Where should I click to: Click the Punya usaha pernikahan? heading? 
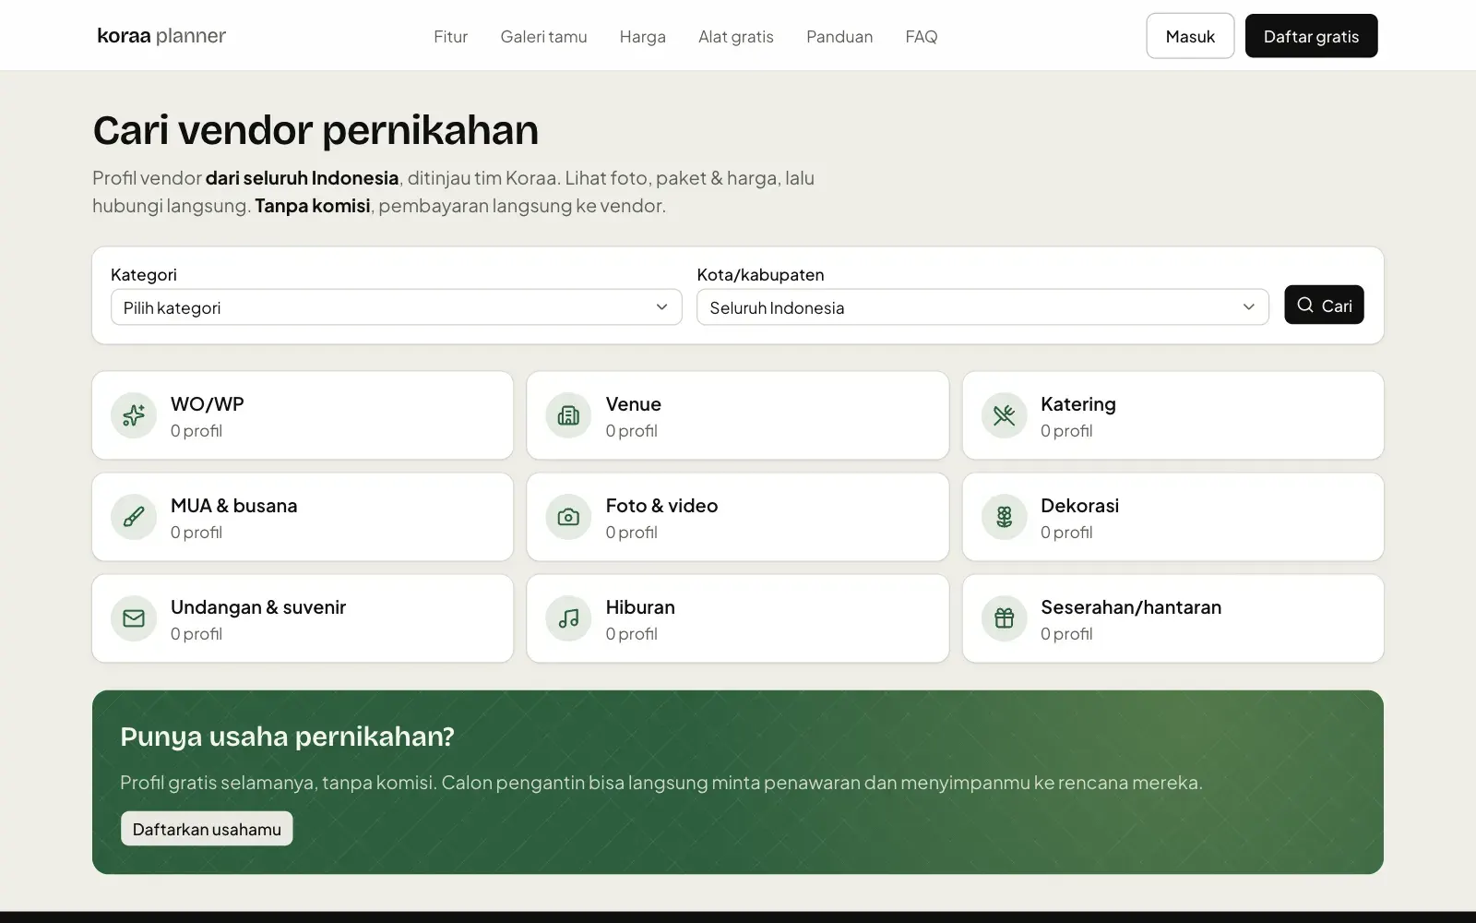(x=287, y=737)
